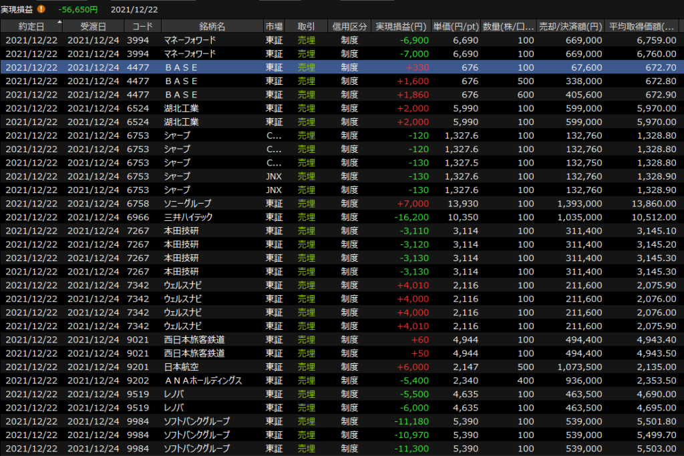The height and width of the screenshot is (456, 684).
Task: Click the 売却/決済額(円) column header
Action: (571, 27)
